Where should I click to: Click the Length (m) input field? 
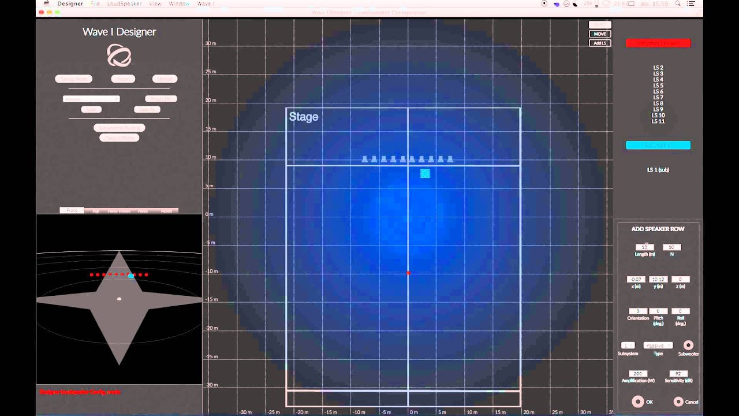pyautogui.click(x=645, y=247)
